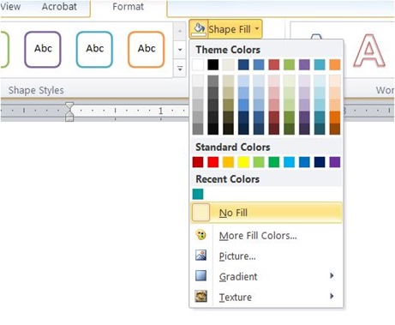Pick the red theme color swatch
Image resolution: width=395 pixels, height=325 pixels.
[274, 65]
